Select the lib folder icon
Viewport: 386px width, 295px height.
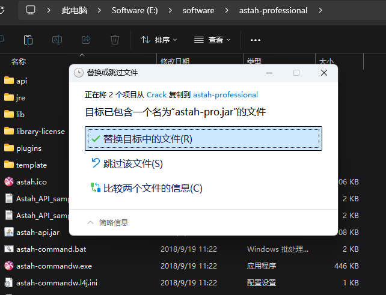[x=9, y=114]
